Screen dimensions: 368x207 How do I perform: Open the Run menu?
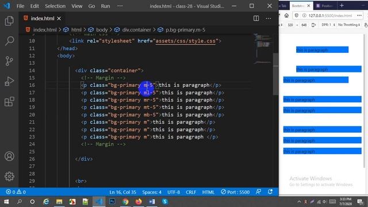105,6
